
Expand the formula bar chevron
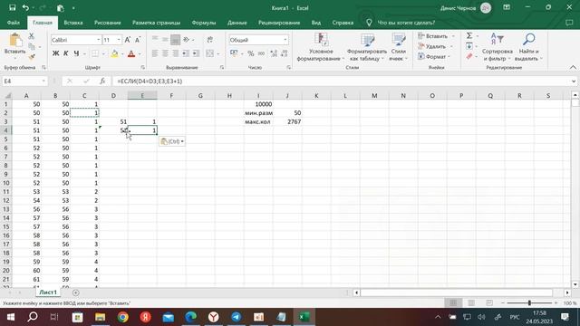click(x=574, y=81)
